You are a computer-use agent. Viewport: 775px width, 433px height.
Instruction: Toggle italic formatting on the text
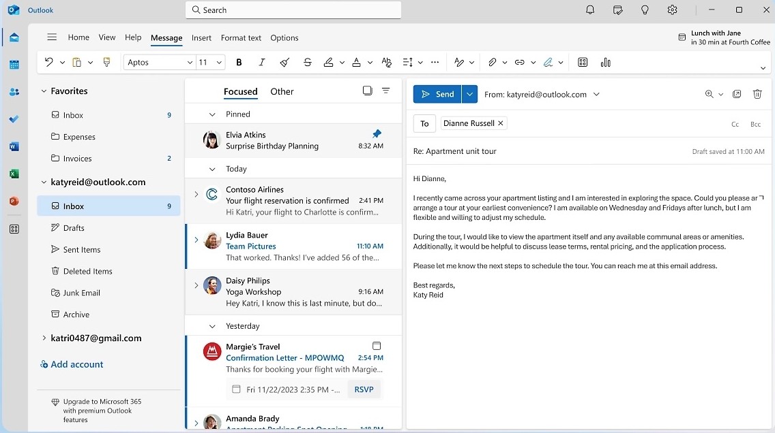click(261, 62)
